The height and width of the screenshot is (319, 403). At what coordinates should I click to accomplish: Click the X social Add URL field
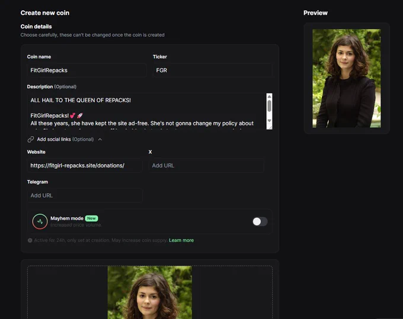click(206, 166)
